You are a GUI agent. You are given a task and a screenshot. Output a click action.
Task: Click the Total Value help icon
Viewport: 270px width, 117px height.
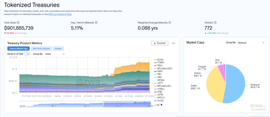tap(18, 23)
